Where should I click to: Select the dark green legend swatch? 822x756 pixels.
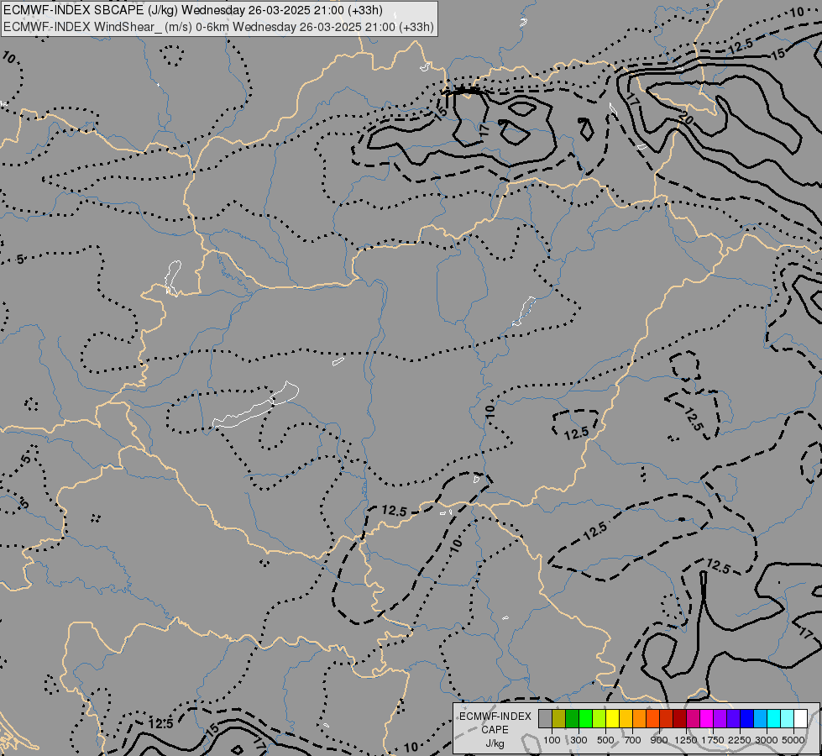(x=572, y=718)
